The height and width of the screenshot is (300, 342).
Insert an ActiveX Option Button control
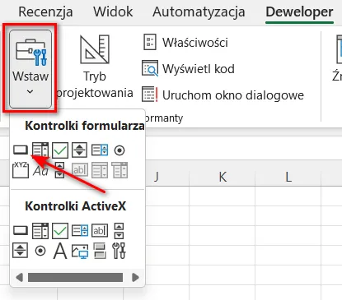point(40,251)
